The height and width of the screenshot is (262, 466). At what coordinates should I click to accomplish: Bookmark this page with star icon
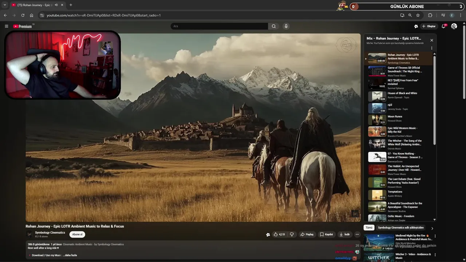point(418,15)
